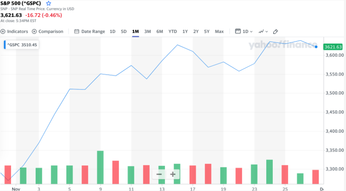The height and width of the screenshot is (191, 346).
Task: Click the ^GSPC legend color bar
Action: point(5,44)
